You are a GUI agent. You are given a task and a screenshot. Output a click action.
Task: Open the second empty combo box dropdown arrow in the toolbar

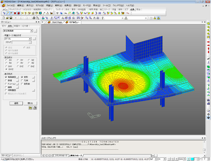(x=146, y=18)
